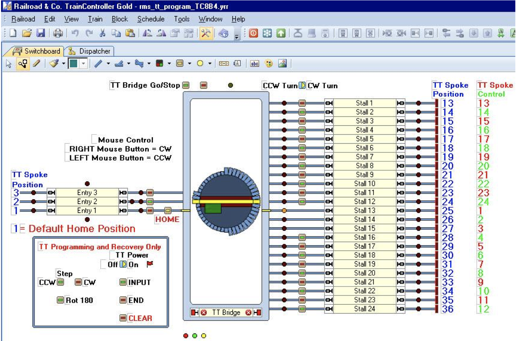Viewport: 516px width, 341px height.
Task: Select the pencil draw tool
Action: click(x=36, y=63)
